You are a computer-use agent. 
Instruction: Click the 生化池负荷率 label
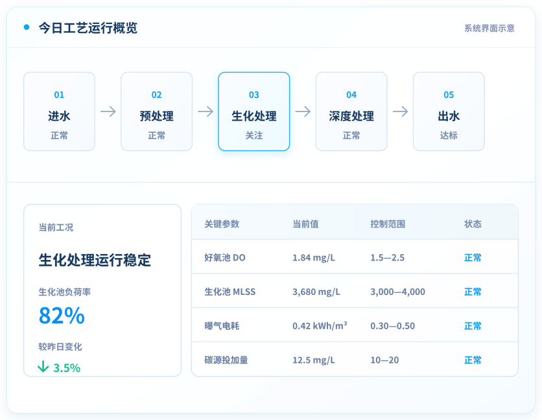click(x=65, y=292)
